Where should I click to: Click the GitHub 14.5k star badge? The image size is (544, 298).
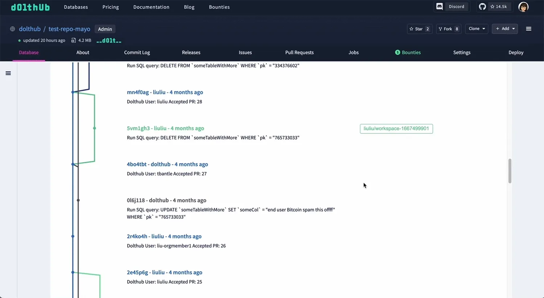coord(495,6)
